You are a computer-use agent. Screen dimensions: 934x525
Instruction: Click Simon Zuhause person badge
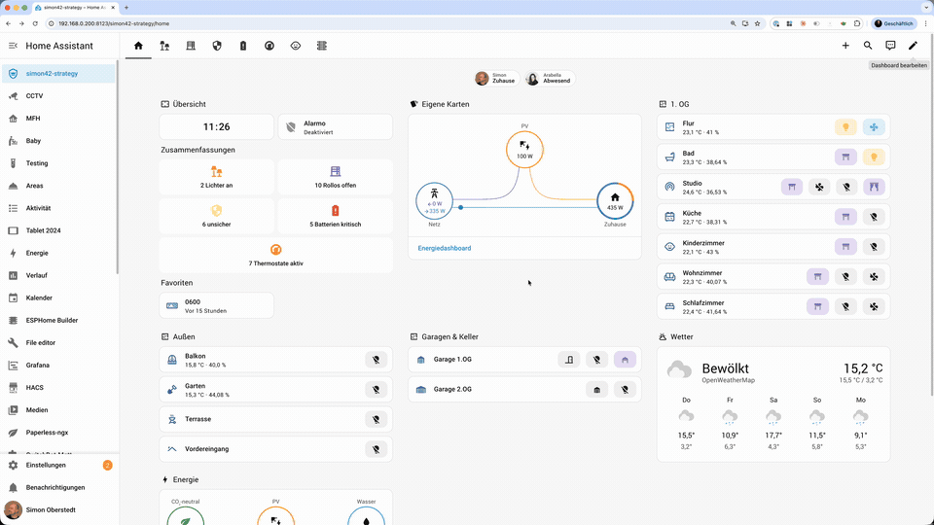click(495, 79)
